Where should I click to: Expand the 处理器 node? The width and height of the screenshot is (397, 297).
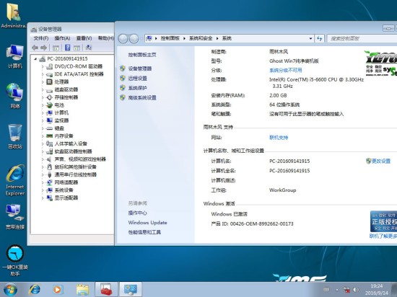click(43, 82)
